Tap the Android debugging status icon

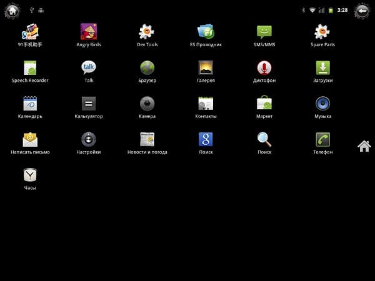coord(41,10)
